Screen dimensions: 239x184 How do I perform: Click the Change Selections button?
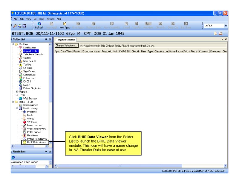pyautogui.click(x=66, y=46)
